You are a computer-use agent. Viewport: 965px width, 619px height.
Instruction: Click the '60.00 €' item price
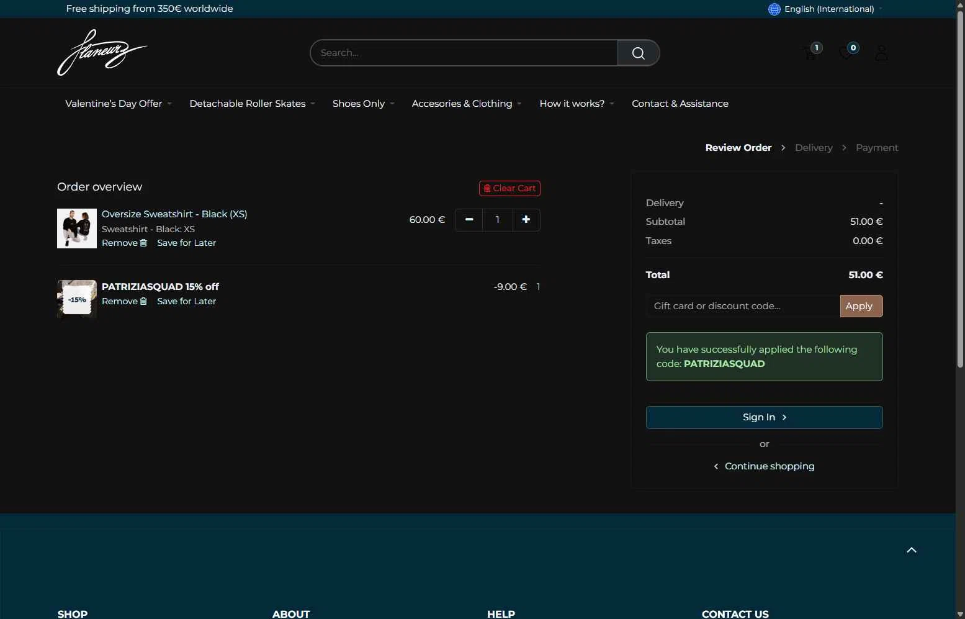pos(427,220)
